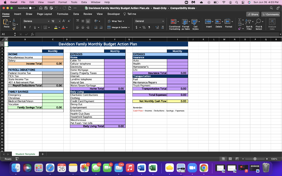Open the font name Geneva dropdown
282x176 pixels.
pos(48,21)
